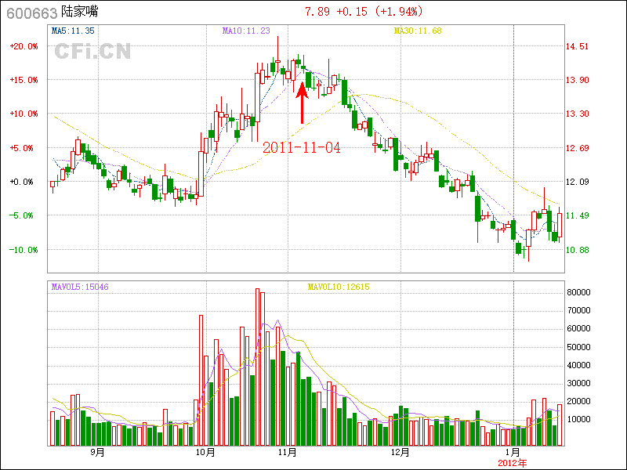Click the stock name 陆家嘴
Screen dimensions: 627x470
(x=79, y=13)
